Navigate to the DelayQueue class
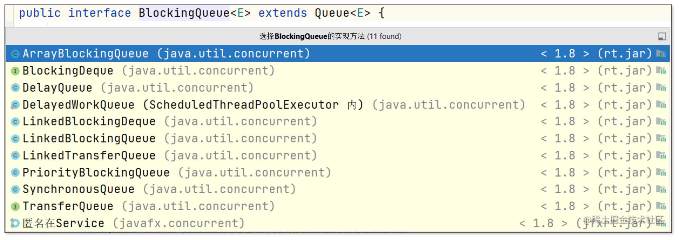Image resolution: width=679 pixels, height=240 pixels. [57, 88]
